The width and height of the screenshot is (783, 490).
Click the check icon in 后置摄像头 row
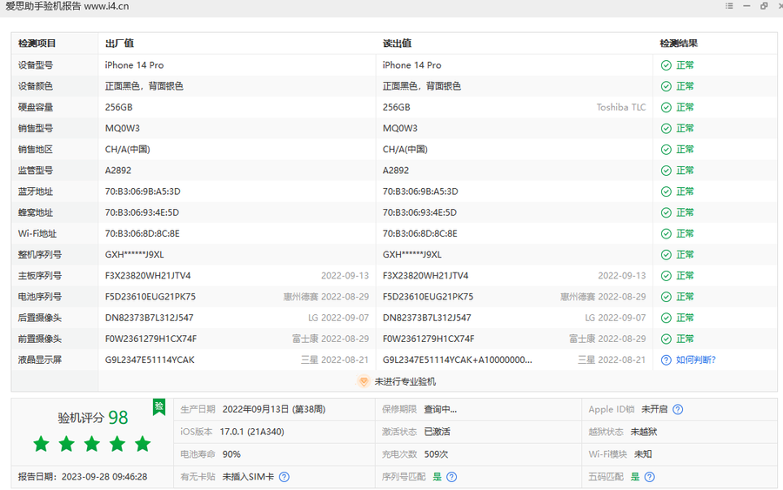pyautogui.click(x=666, y=318)
